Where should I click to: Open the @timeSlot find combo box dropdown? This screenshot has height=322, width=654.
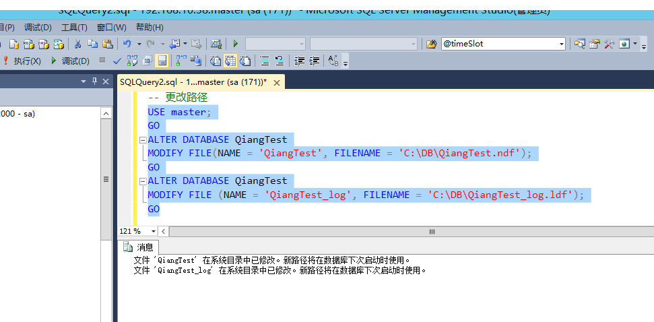(x=561, y=44)
